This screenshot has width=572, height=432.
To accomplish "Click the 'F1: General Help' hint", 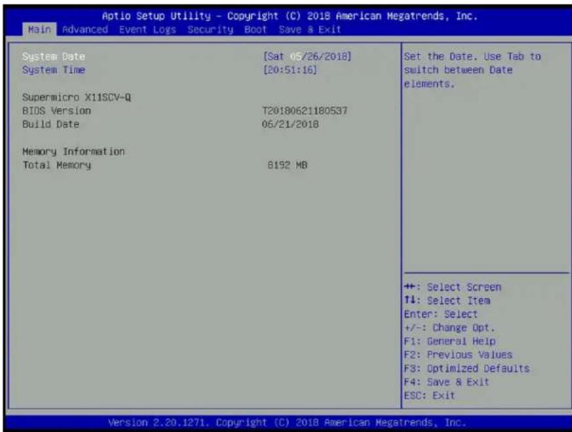I will click(x=449, y=342).
